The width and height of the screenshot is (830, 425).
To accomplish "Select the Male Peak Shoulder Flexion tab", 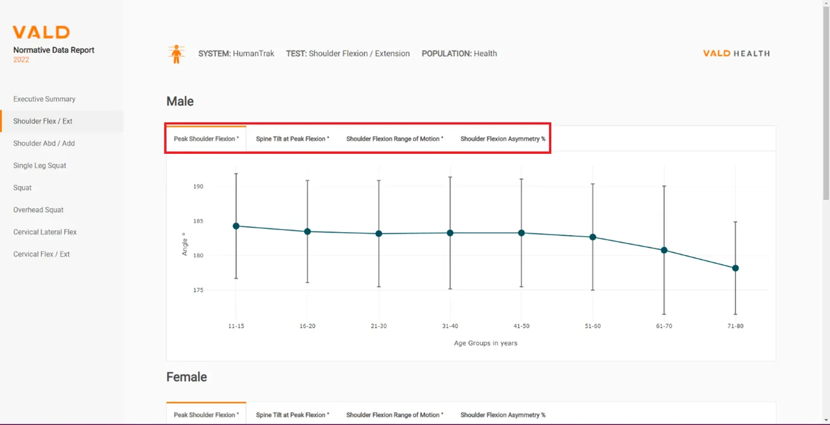I will pyautogui.click(x=206, y=139).
